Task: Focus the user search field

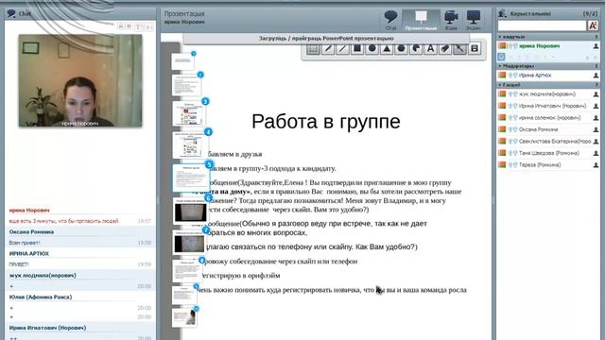Action: (542, 25)
